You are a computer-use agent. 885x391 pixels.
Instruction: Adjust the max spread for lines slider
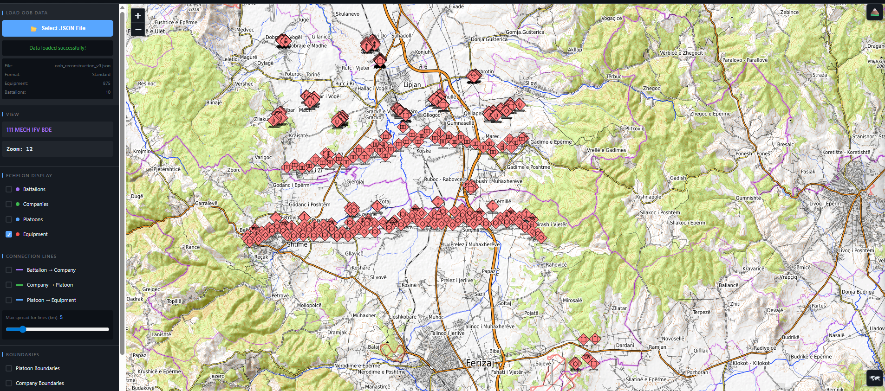(23, 329)
